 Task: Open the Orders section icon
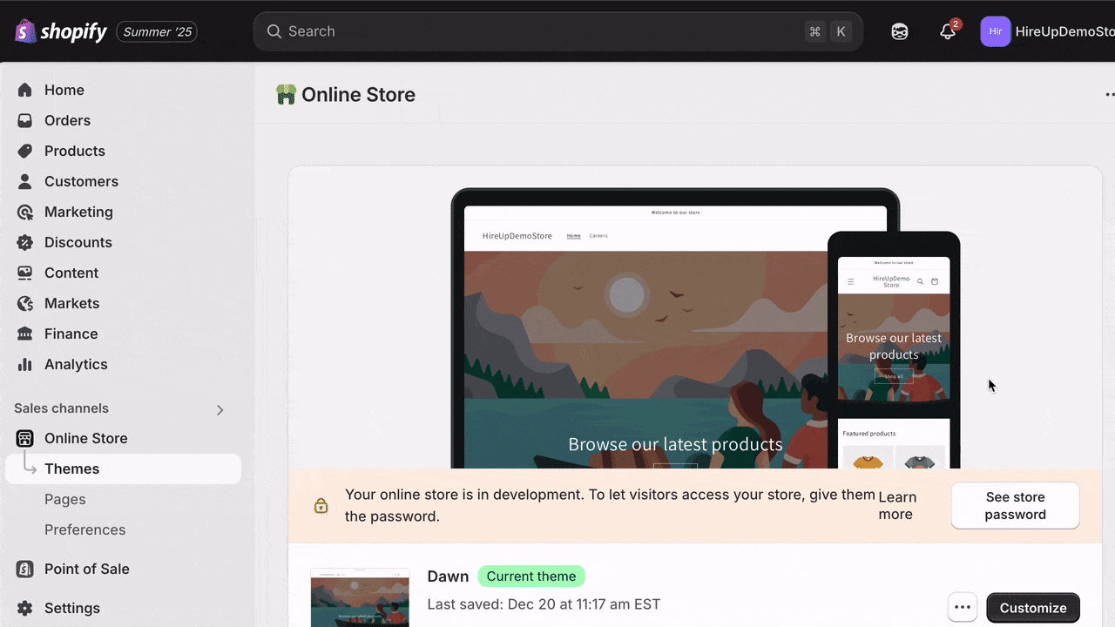pyautogui.click(x=25, y=120)
